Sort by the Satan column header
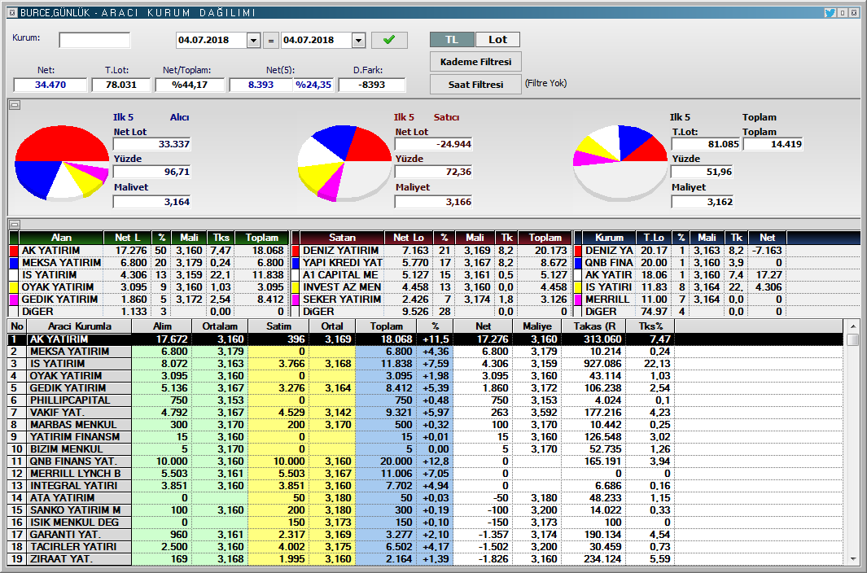The height and width of the screenshot is (573, 867). (342, 238)
